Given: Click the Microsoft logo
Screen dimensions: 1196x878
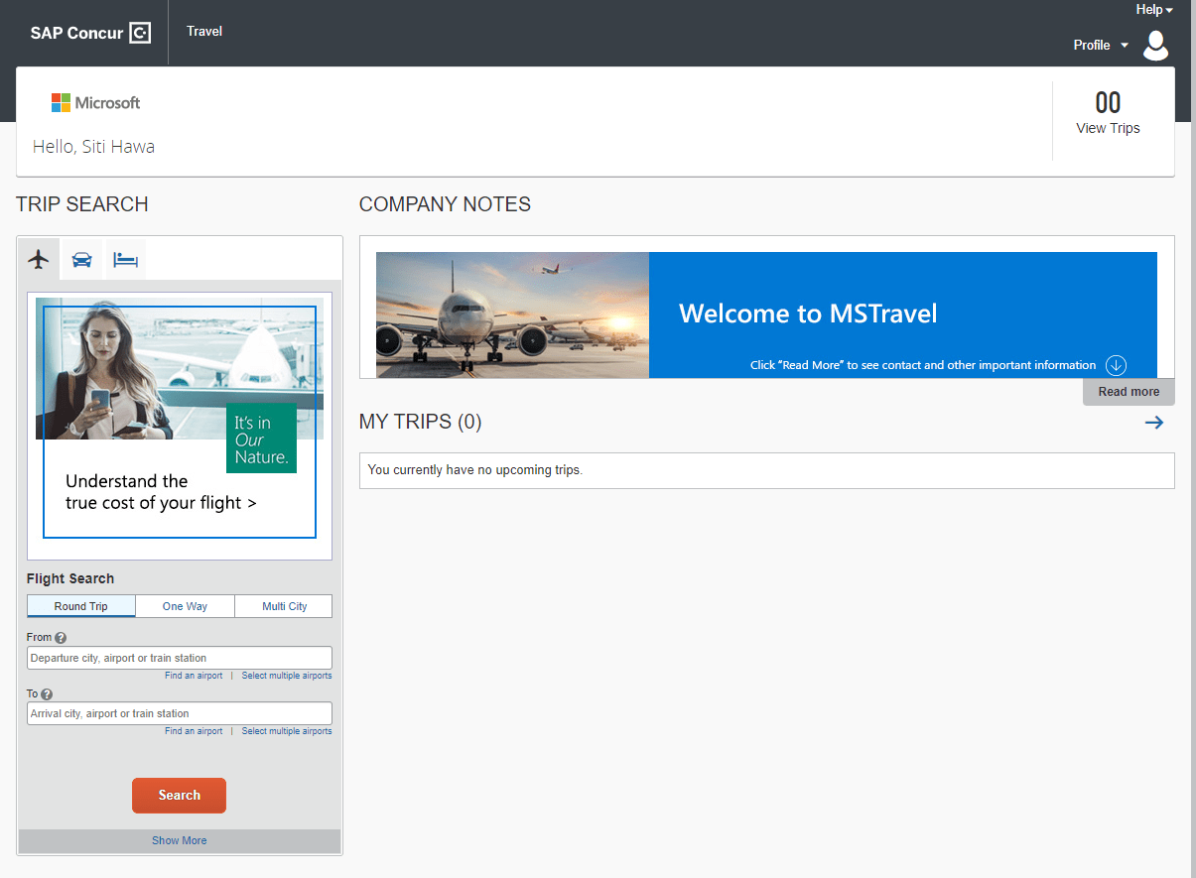Looking at the screenshot, I should tap(95, 103).
